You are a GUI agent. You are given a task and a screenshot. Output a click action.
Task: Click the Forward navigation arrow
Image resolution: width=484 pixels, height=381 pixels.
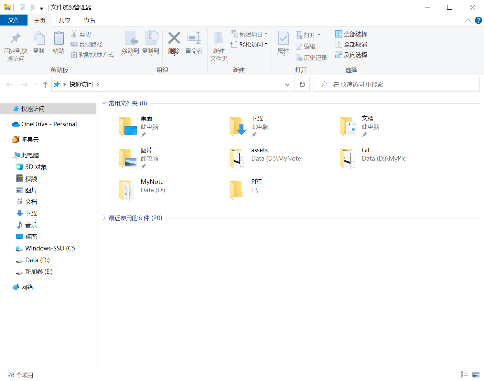[x=24, y=84]
